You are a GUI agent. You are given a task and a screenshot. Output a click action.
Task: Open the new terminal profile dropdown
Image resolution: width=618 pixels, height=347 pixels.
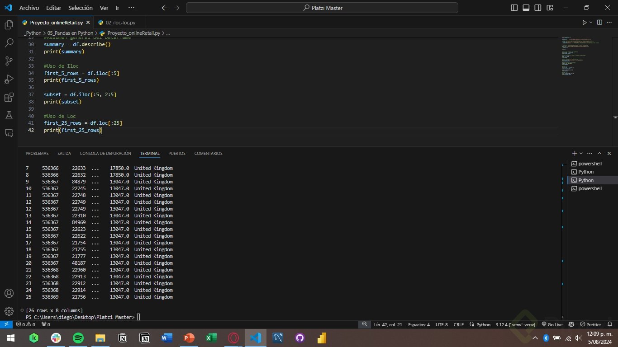[581, 153]
